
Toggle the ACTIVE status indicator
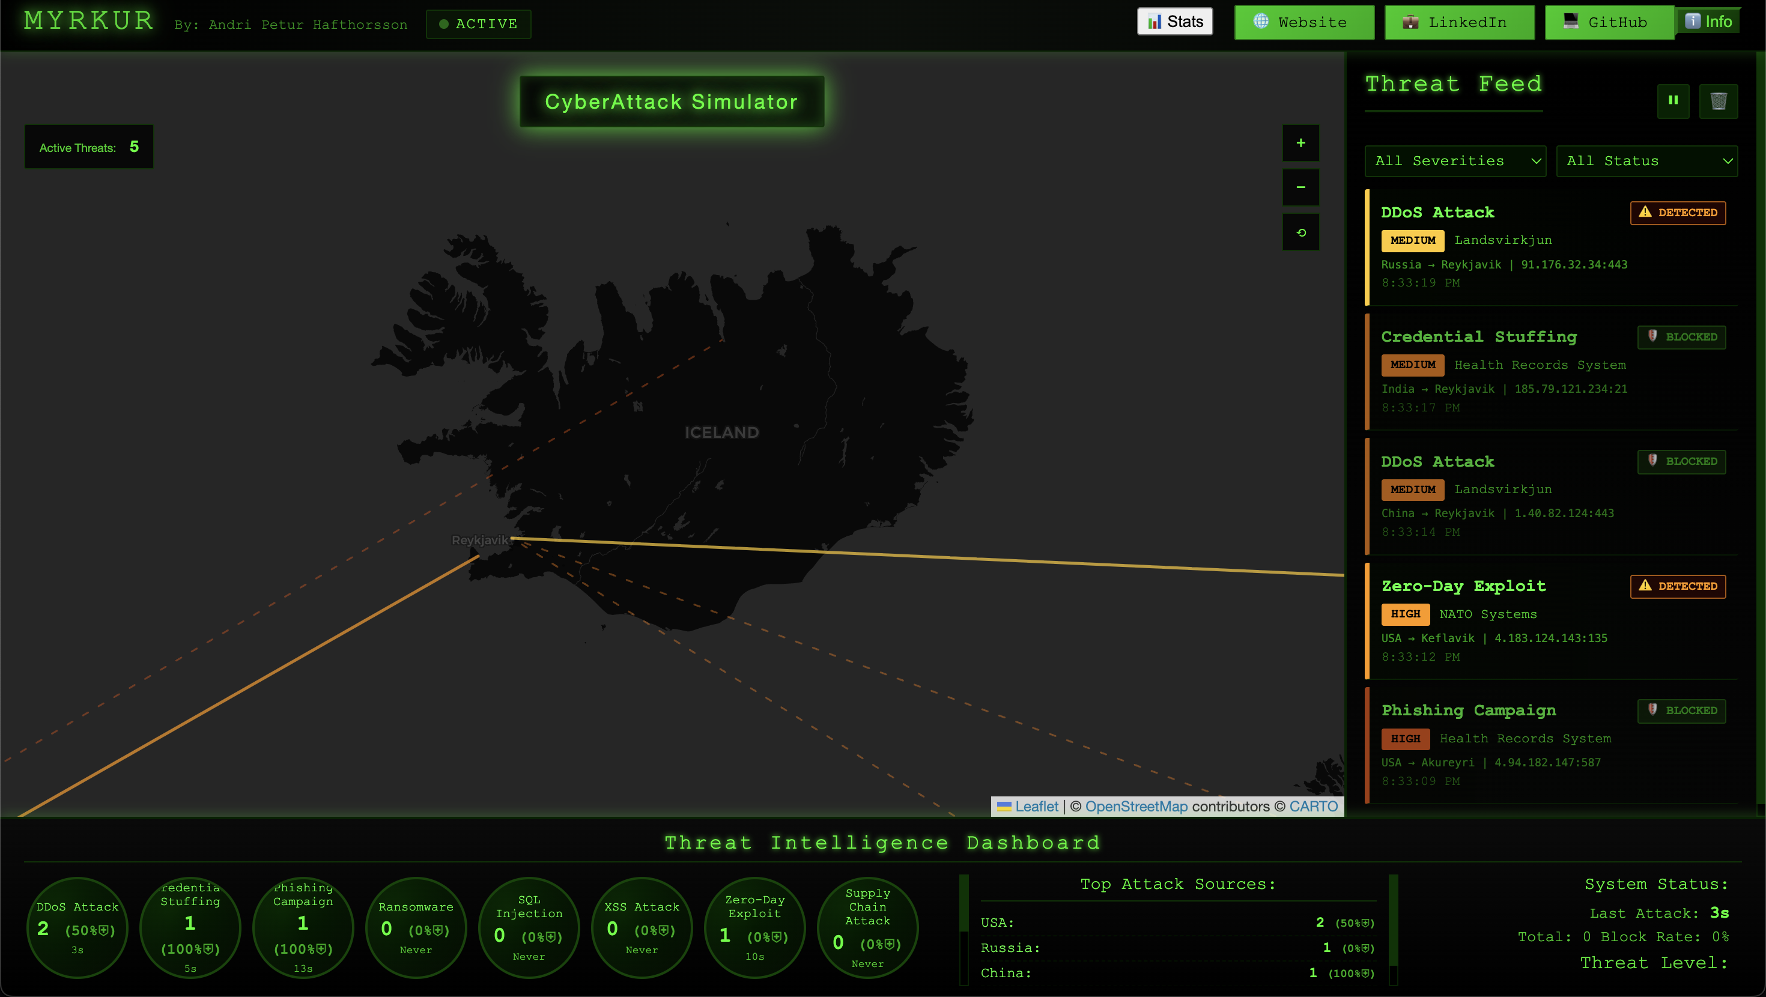tap(479, 24)
